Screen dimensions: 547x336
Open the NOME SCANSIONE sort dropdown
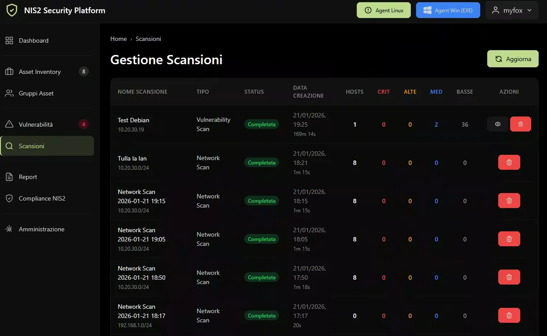tap(142, 91)
